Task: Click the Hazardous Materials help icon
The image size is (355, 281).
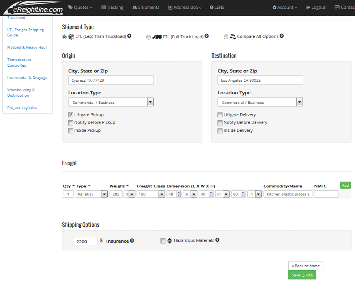Action: (x=217, y=240)
